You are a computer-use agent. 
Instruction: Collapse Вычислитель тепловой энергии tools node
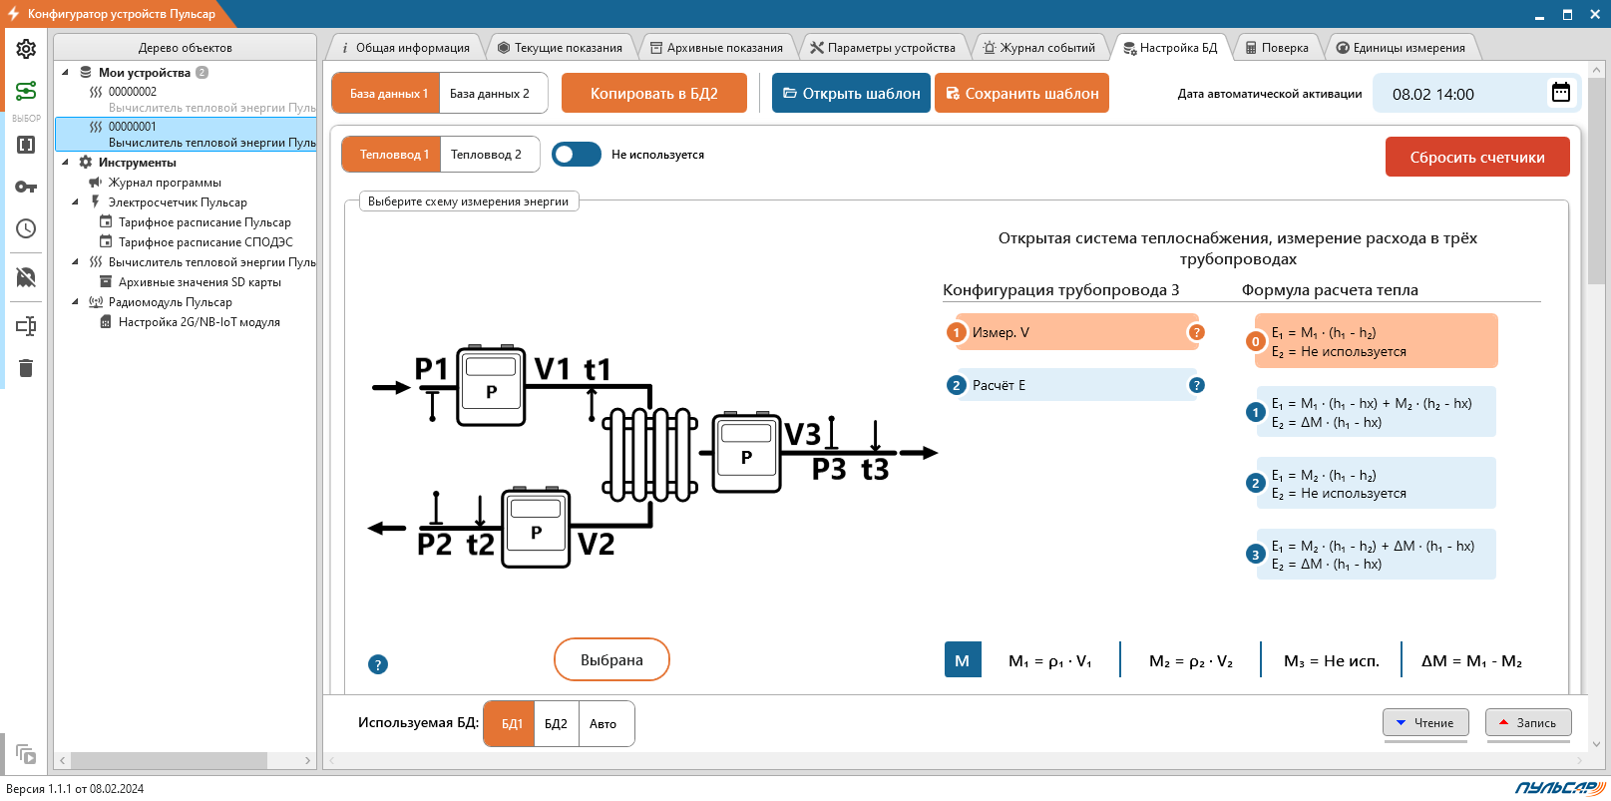pyautogui.click(x=75, y=261)
